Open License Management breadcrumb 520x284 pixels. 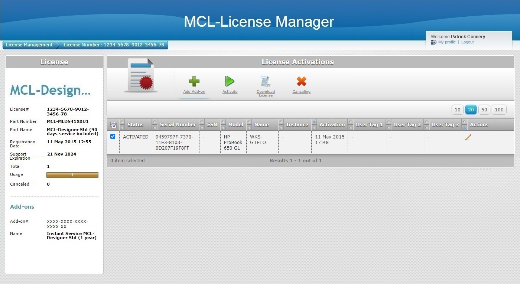[29, 45]
